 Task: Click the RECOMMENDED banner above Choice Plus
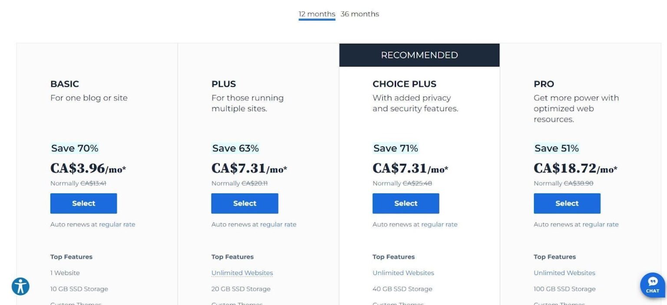[419, 55]
